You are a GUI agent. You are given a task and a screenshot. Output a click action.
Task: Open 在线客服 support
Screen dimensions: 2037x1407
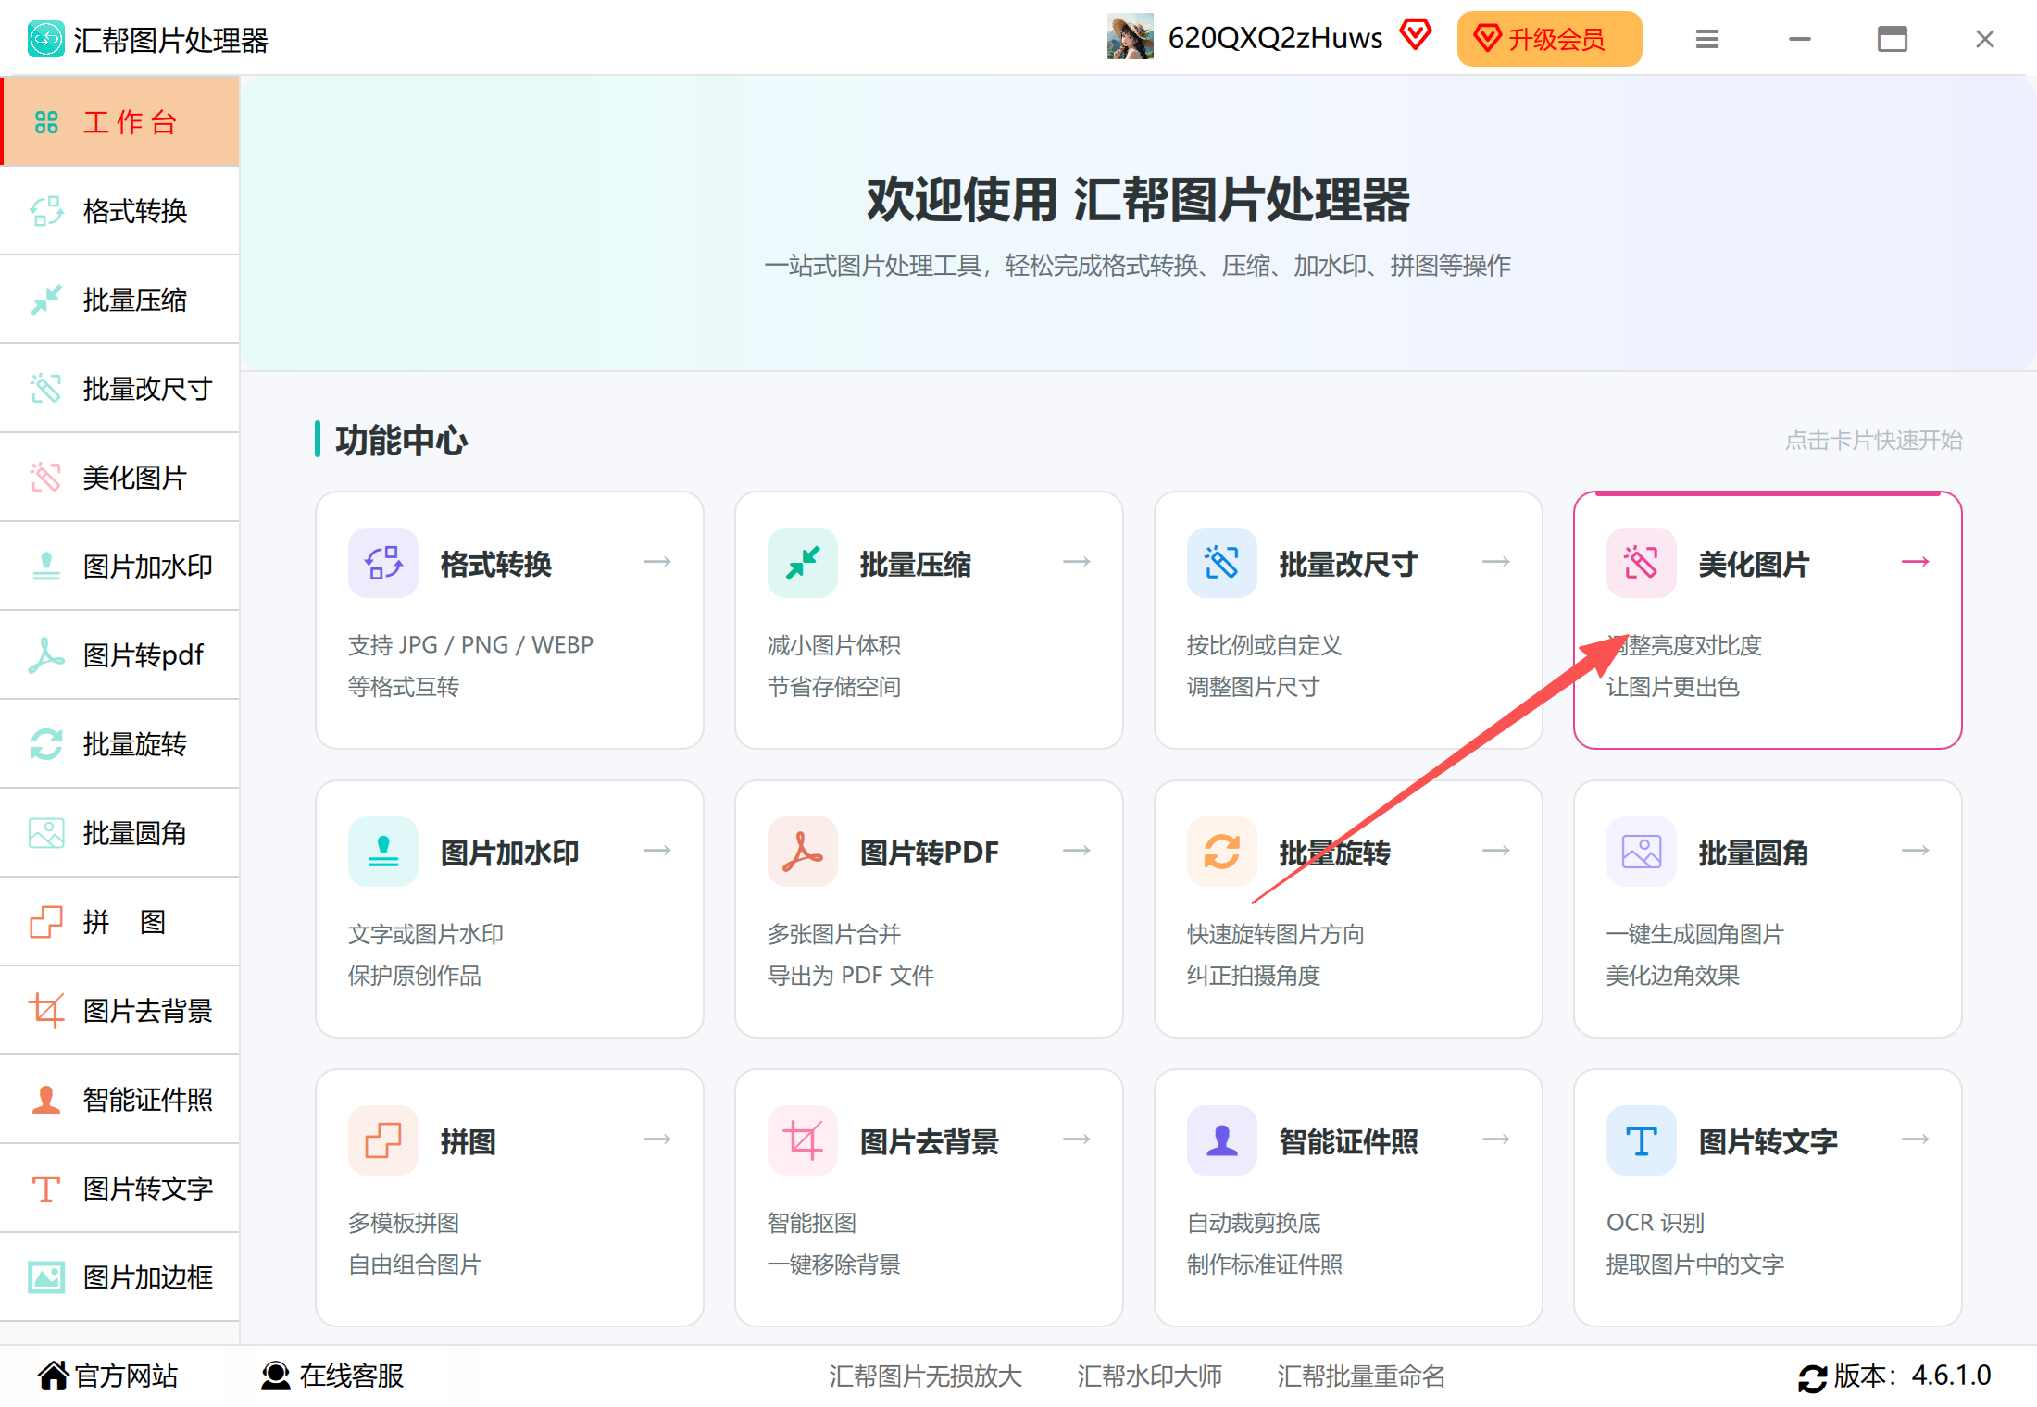click(x=332, y=1376)
